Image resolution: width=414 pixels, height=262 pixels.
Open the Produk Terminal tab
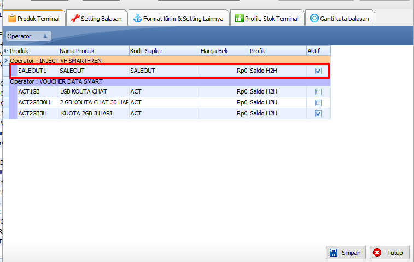coord(34,19)
